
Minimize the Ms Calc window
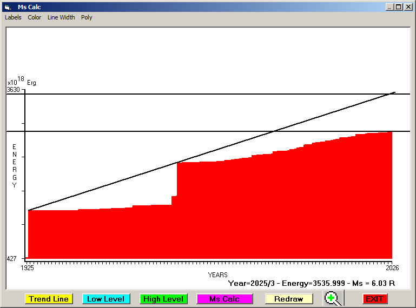[389, 7]
